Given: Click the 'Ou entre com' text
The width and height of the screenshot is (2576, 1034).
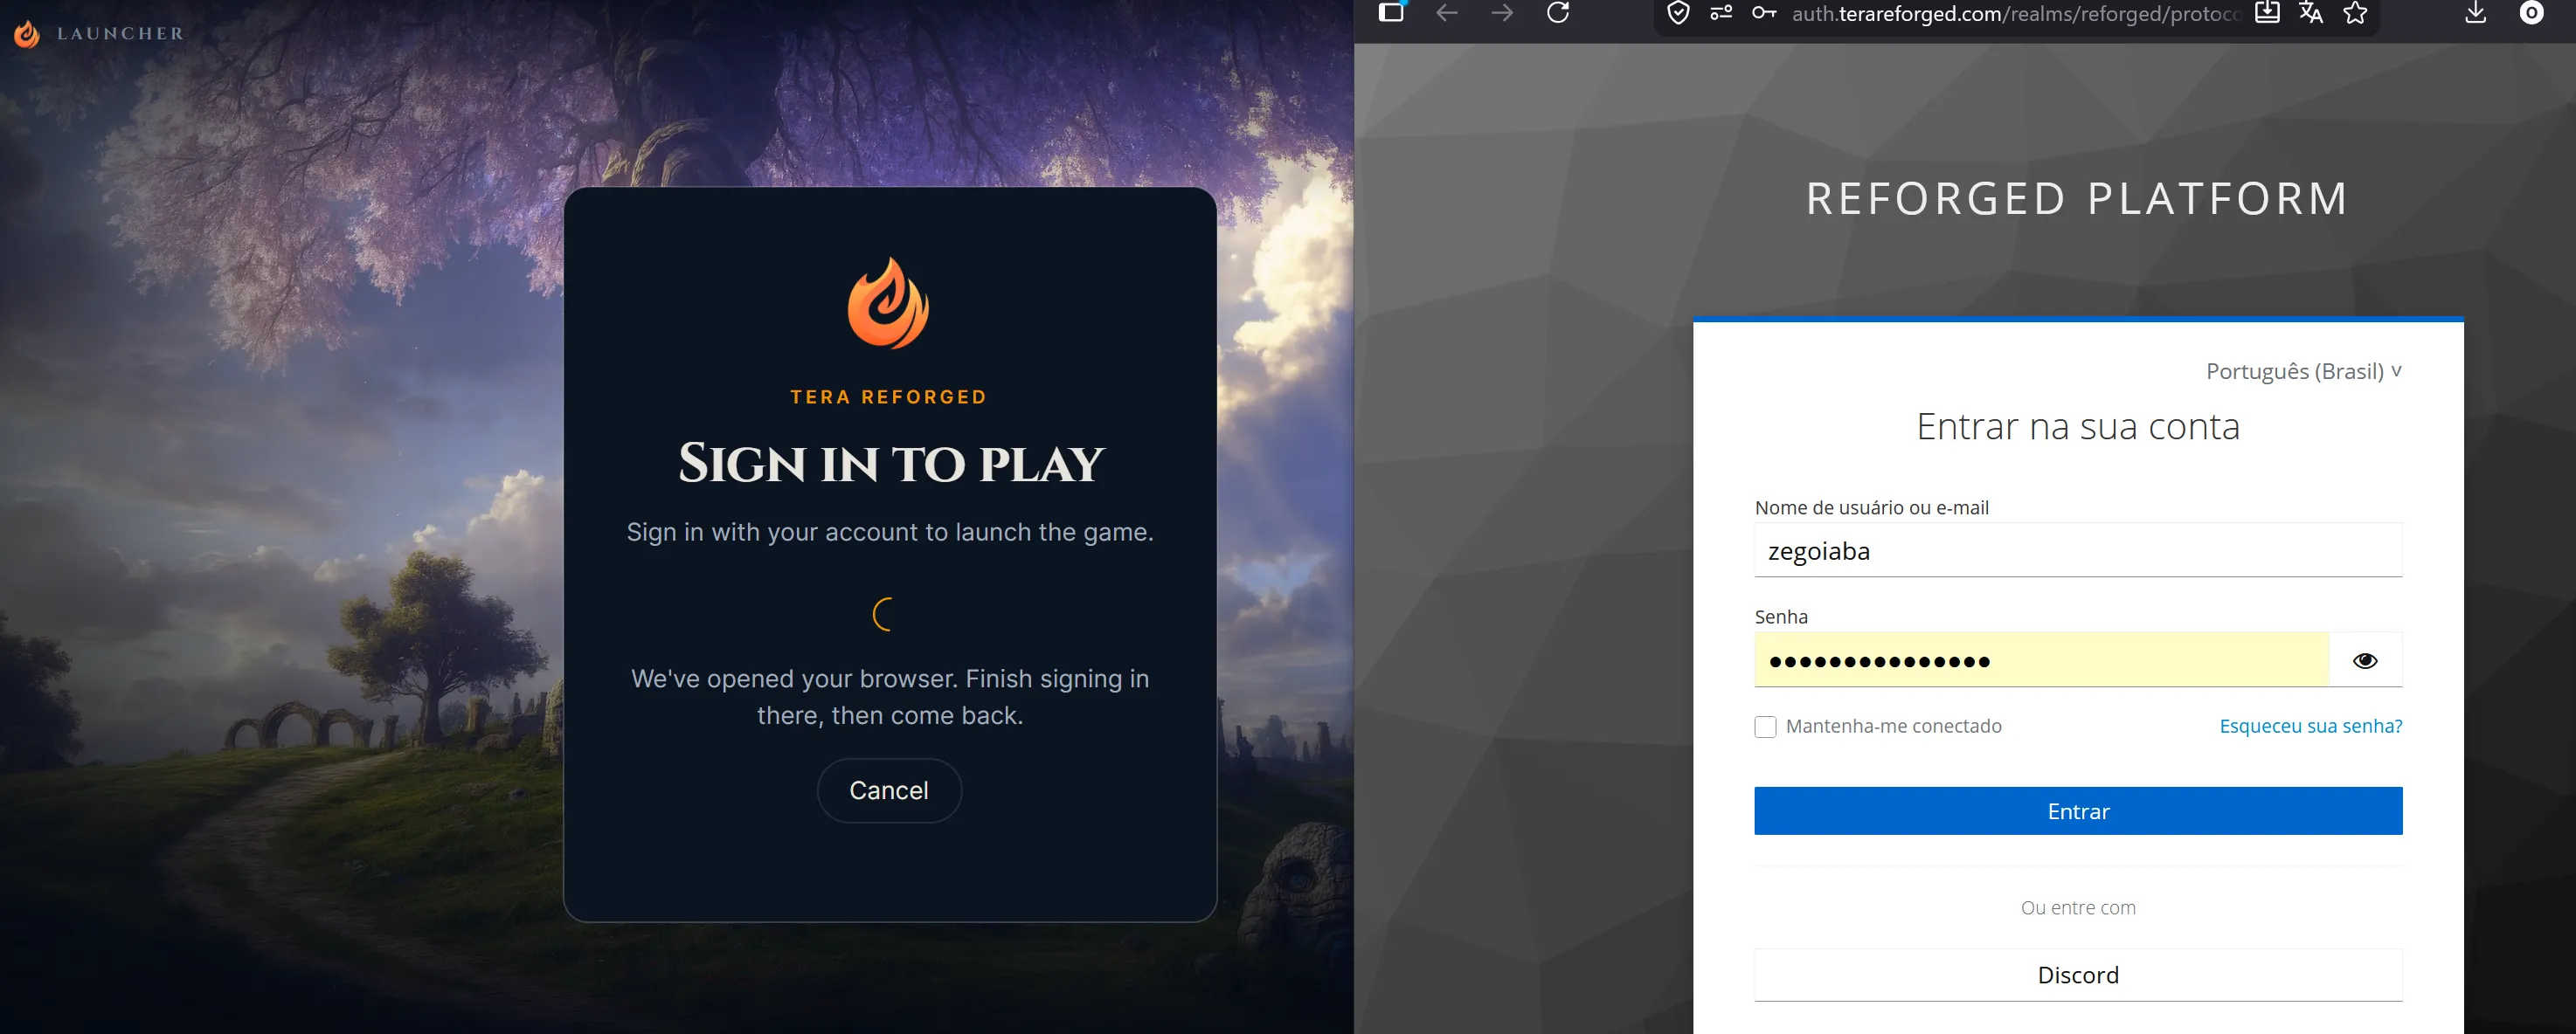Looking at the screenshot, I should coord(2078,908).
